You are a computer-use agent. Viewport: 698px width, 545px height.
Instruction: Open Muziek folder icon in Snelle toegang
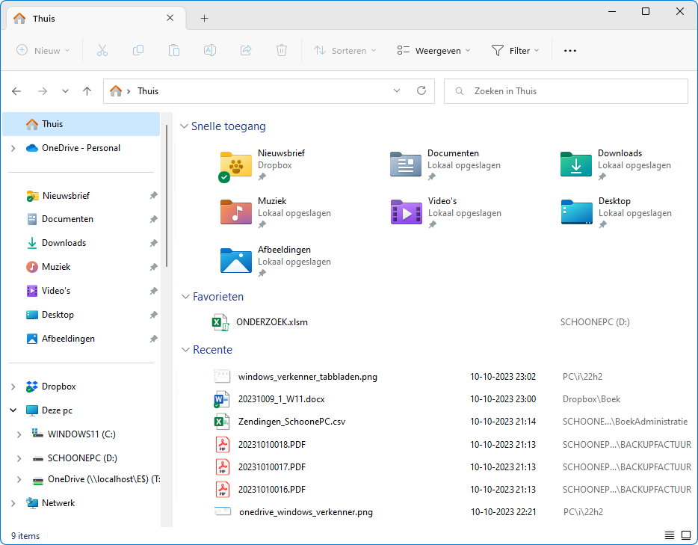coord(236,212)
